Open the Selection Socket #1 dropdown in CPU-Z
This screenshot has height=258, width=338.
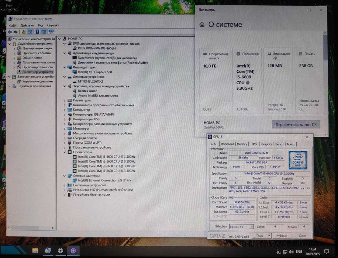[x=251, y=227]
